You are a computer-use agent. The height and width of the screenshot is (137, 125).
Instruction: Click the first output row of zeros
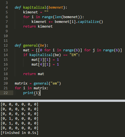19,104
